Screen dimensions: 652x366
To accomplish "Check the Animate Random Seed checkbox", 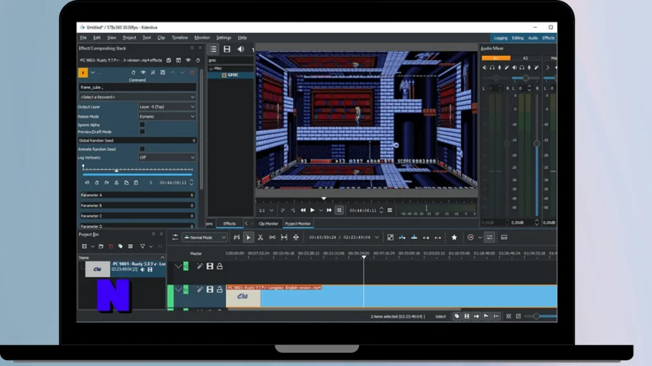I will (x=142, y=149).
